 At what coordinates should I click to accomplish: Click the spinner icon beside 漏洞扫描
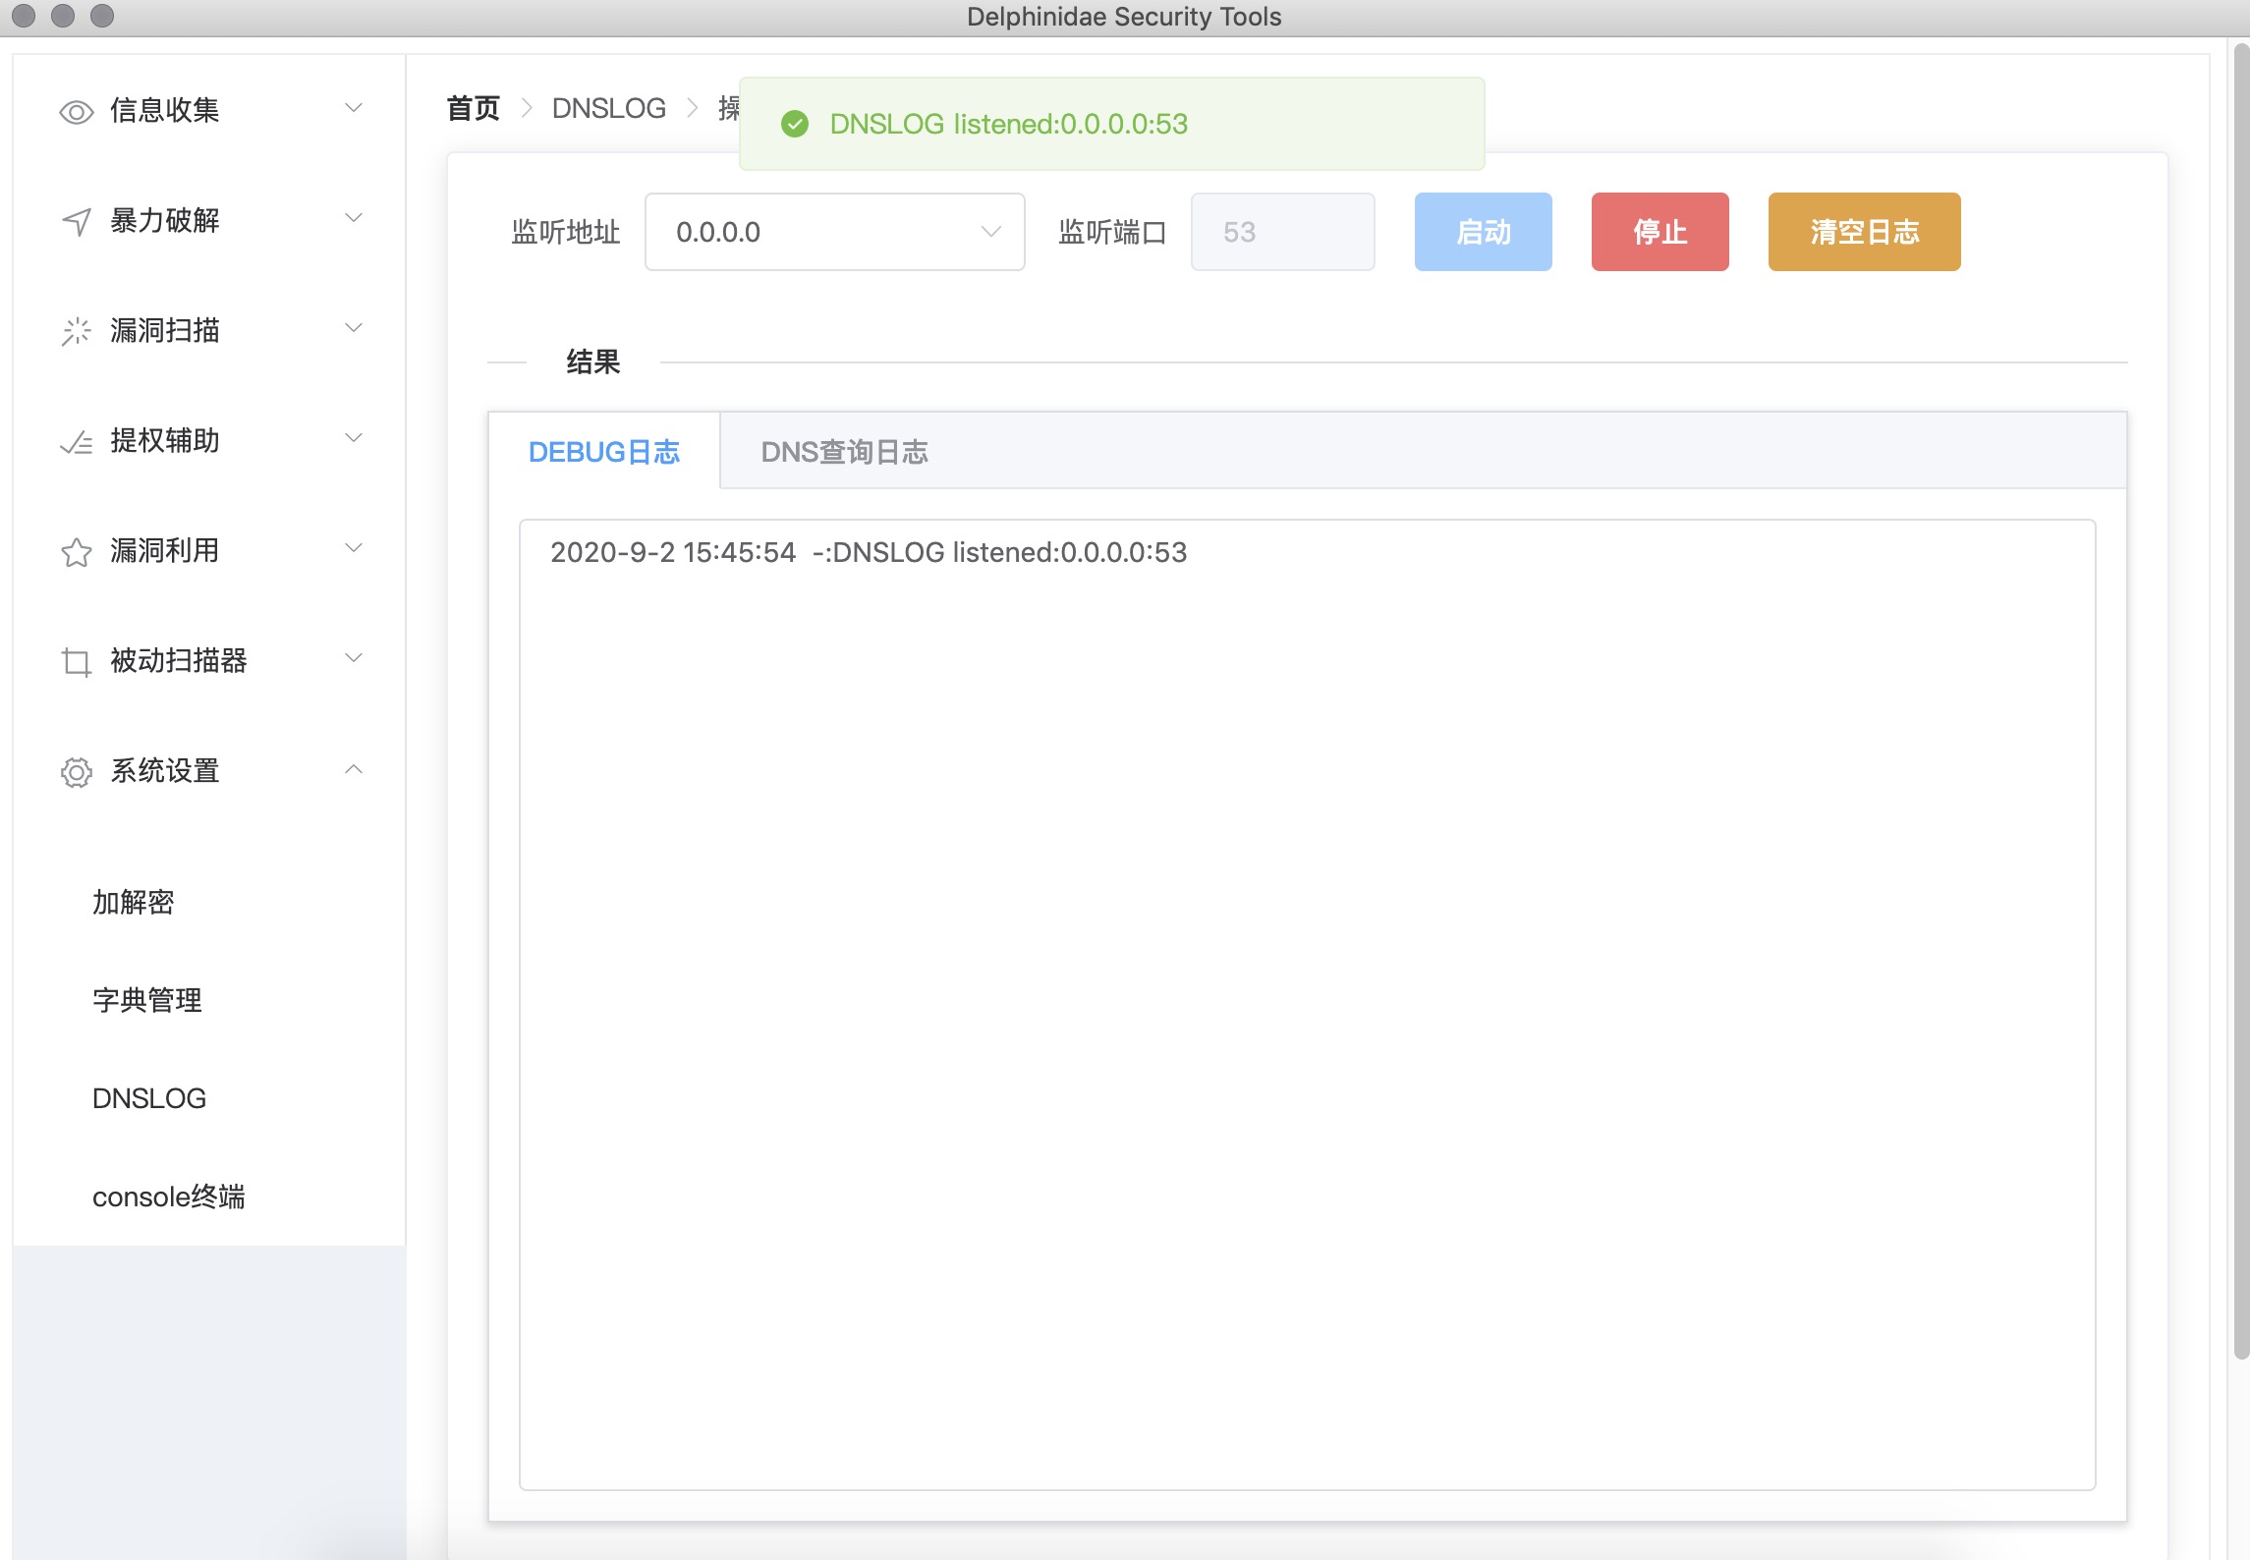[76, 332]
